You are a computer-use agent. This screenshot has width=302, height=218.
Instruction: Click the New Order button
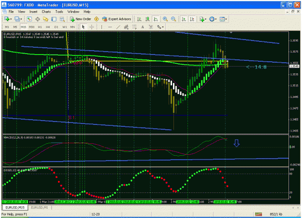pyautogui.click(x=80, y=19)
